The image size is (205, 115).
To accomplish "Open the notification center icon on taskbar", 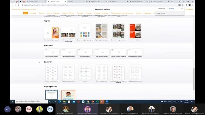I will click(x=192, y=102).
